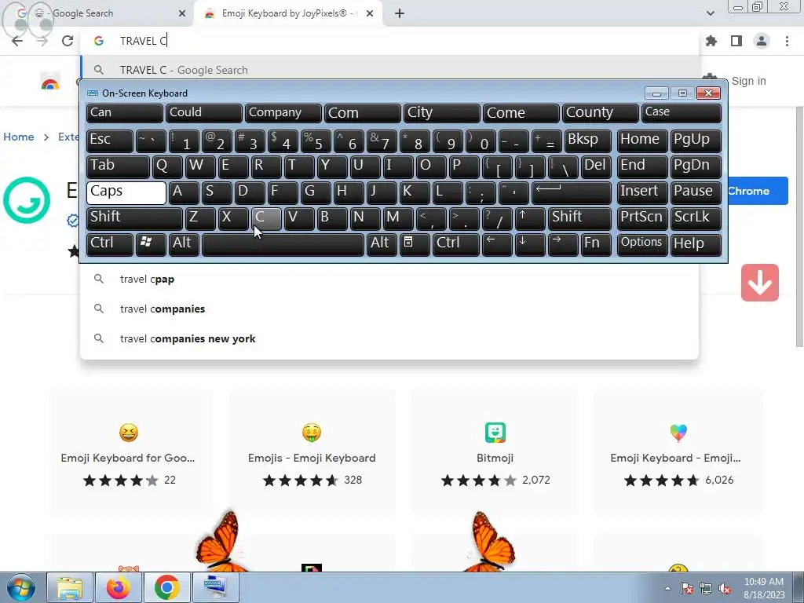Open Windows Explorer from taskbar
This screenshot has height=603, width=804.
(x=70, y=587)
